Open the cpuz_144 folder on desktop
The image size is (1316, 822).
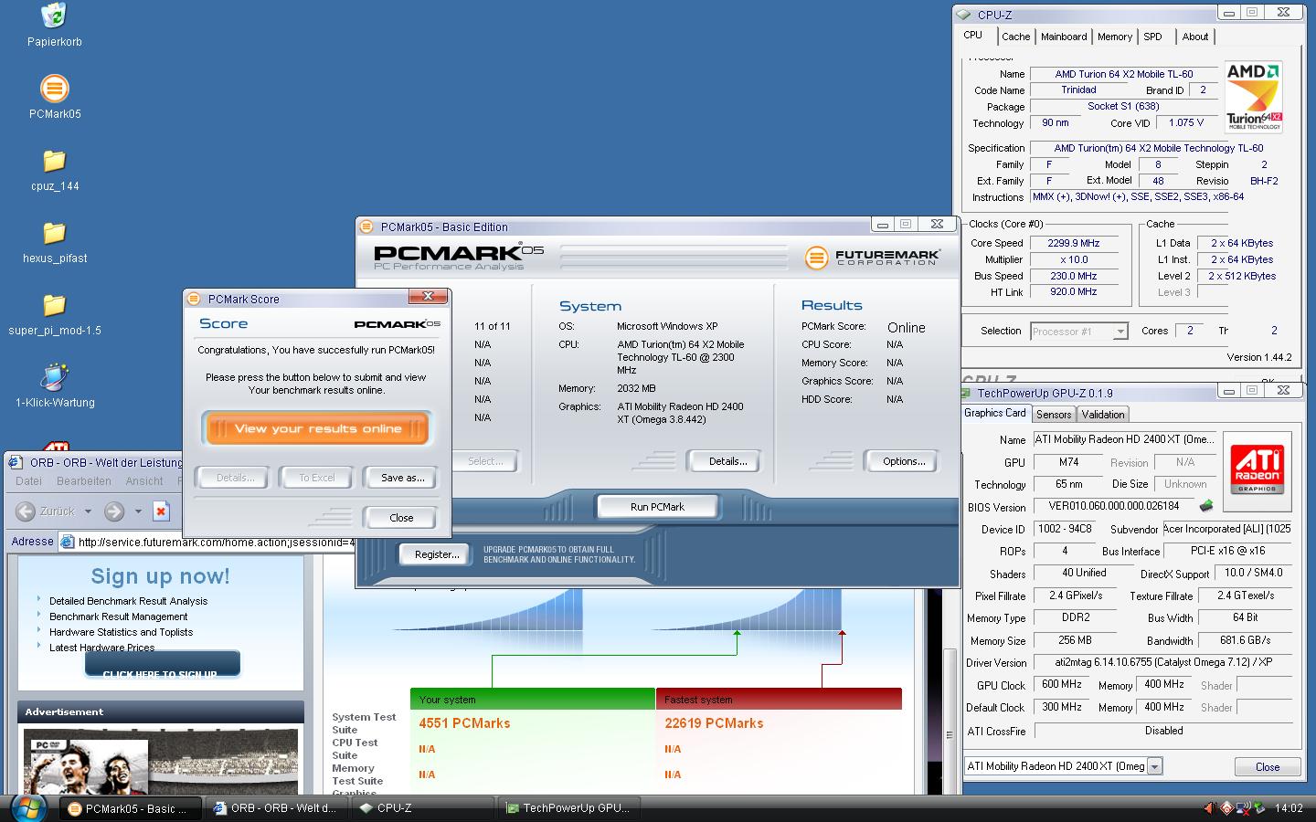(55, 161)
